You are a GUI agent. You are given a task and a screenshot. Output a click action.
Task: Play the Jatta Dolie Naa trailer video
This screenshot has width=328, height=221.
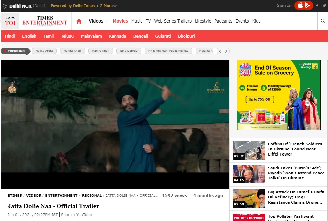(115, 124)
